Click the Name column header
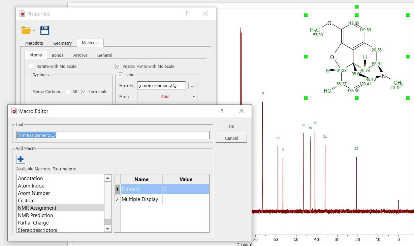 141,179
